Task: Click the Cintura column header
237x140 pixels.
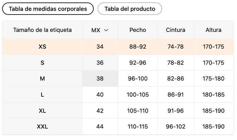Action: [176, 30]
